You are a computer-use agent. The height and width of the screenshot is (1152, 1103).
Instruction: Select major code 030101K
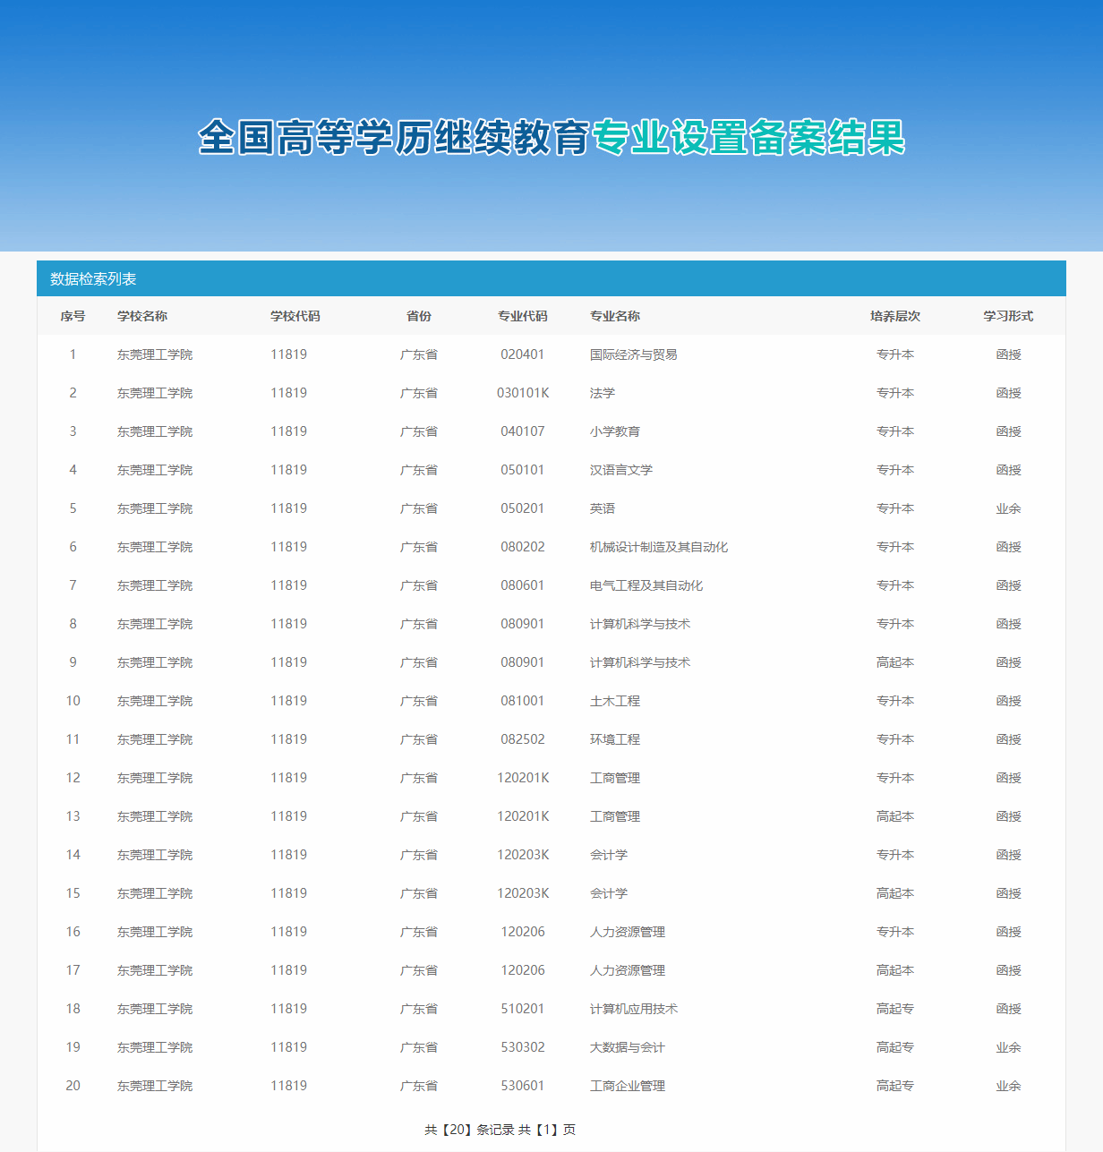(x=523, y=393)
